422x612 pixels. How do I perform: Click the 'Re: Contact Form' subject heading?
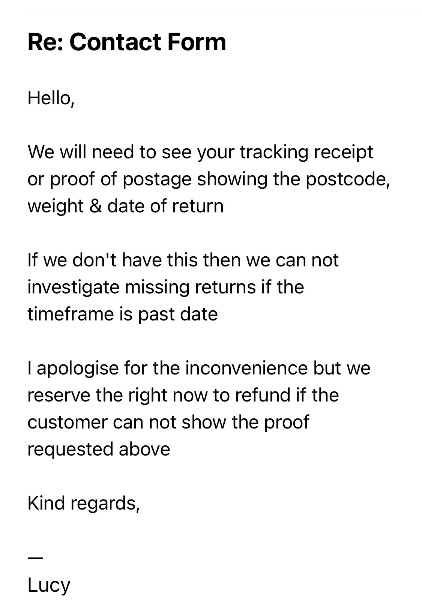(127, 42)
